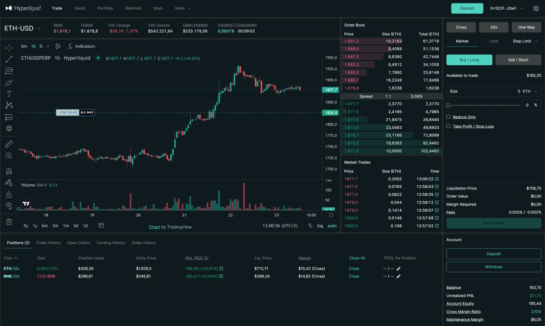Open the wallet address dropdown

507,8
